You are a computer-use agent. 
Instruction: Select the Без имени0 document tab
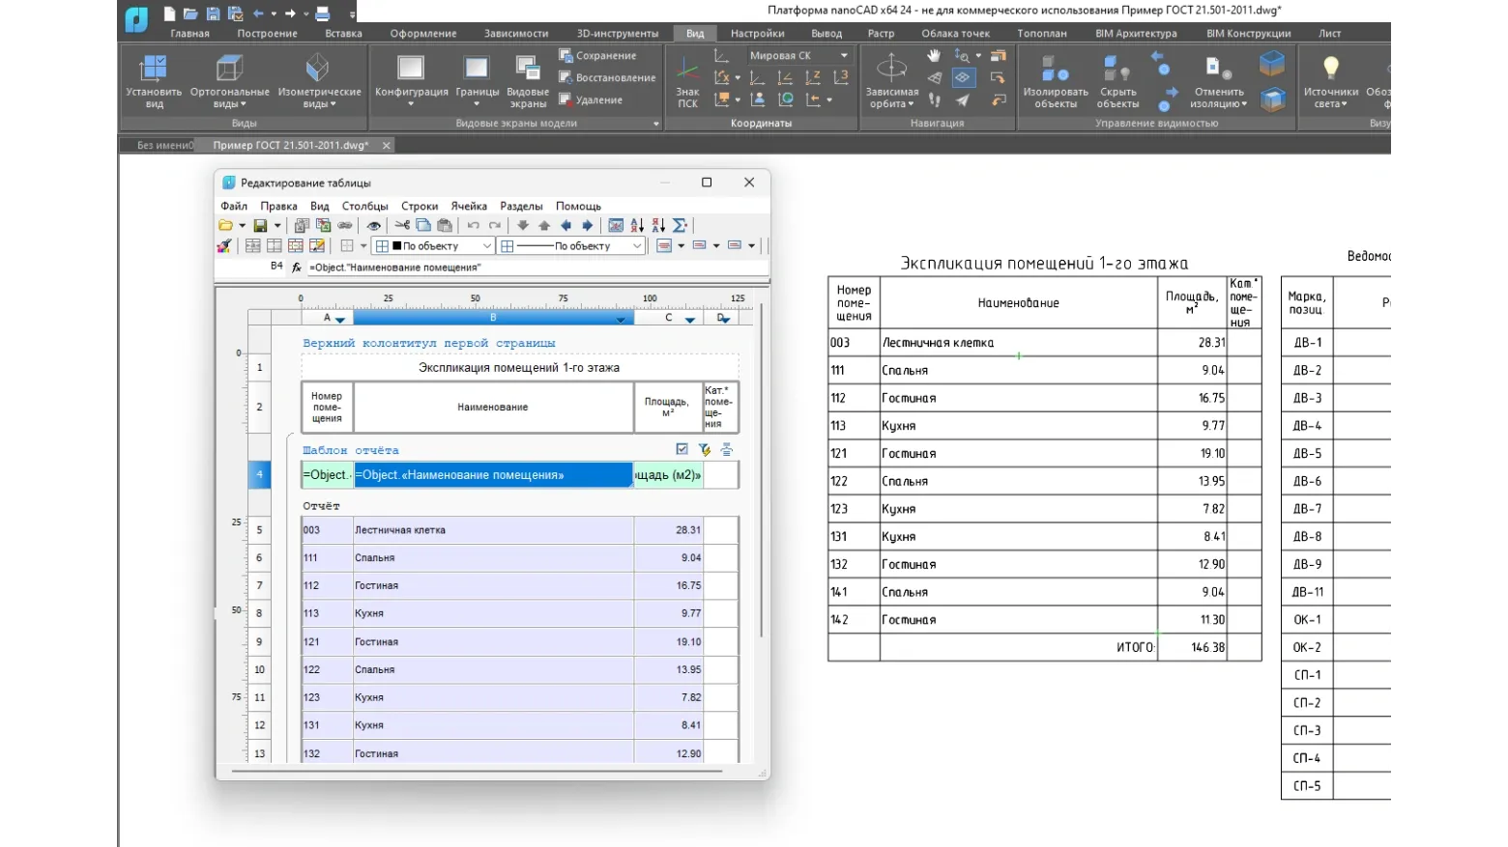tap(164, 145)
